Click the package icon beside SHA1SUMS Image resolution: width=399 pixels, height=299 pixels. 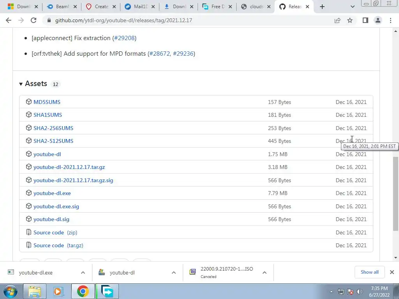[x=29, y=115]
